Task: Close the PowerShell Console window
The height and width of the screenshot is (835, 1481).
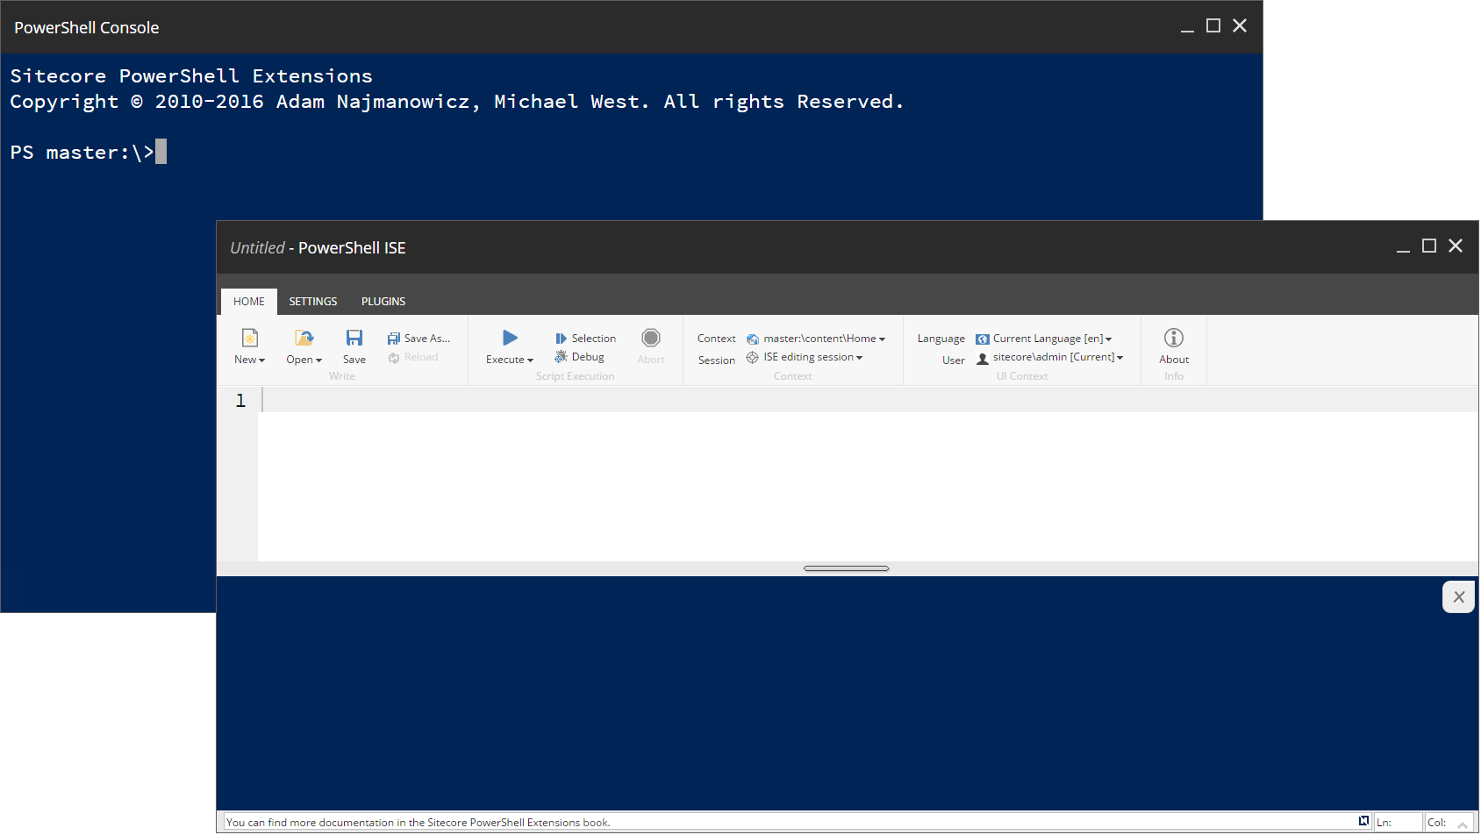Action: pos(1240,26)
